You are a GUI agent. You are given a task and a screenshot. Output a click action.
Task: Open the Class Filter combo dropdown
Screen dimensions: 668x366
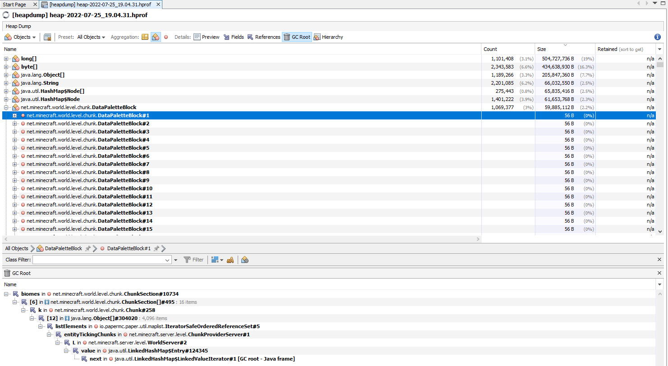(167, 260)
